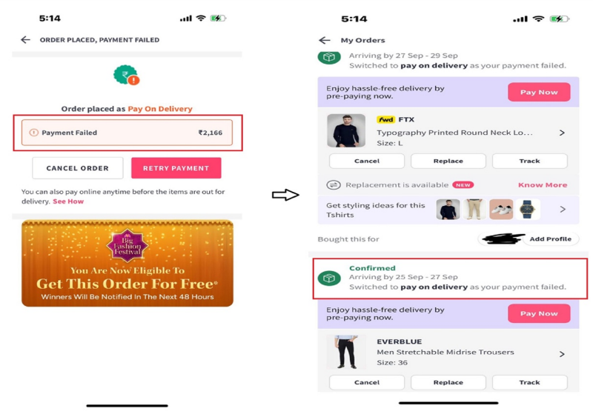Tap the fwd brand badge beside FTX

(x=385, y=119)
